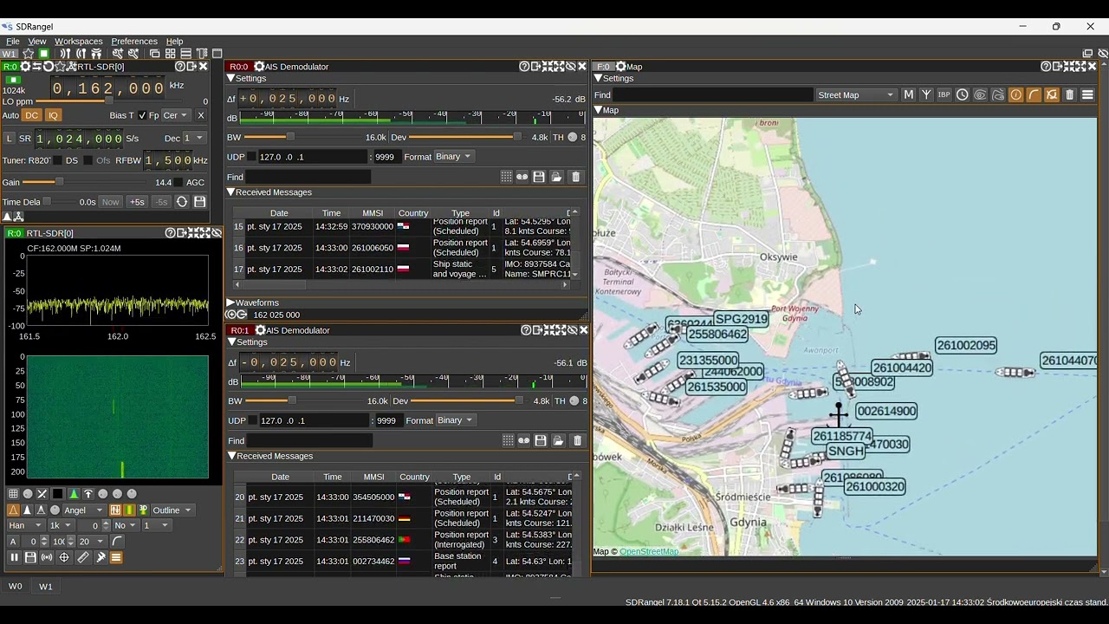Open the Street Map type dropdown
Screen dimensions: 1109x624
click(x=856, y=94)
